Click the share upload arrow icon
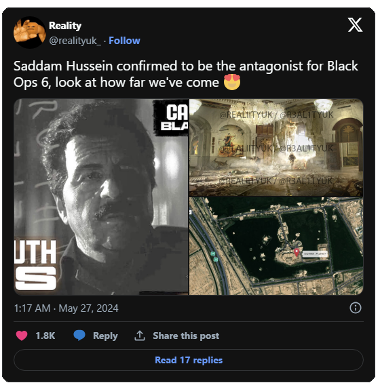The image size is (380, 385). point(140,336)
